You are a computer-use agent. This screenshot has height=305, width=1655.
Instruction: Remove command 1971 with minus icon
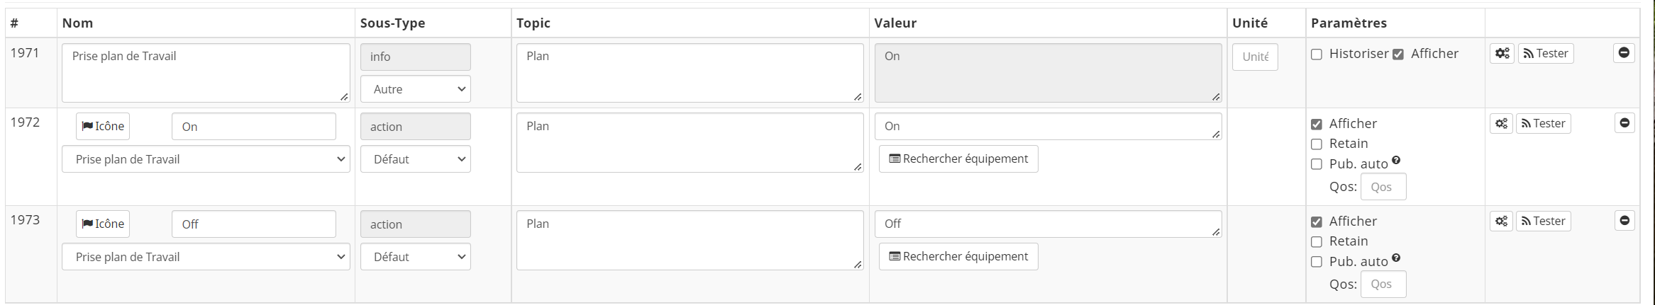[1624, 53]
